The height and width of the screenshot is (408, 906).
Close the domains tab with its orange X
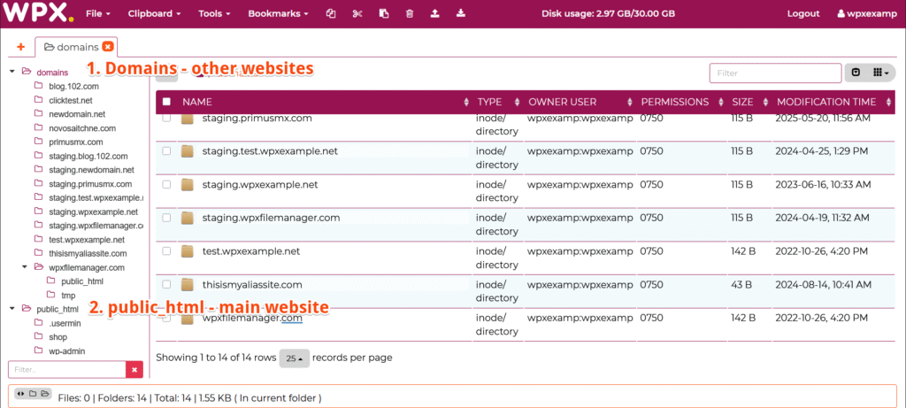point(108,47)
